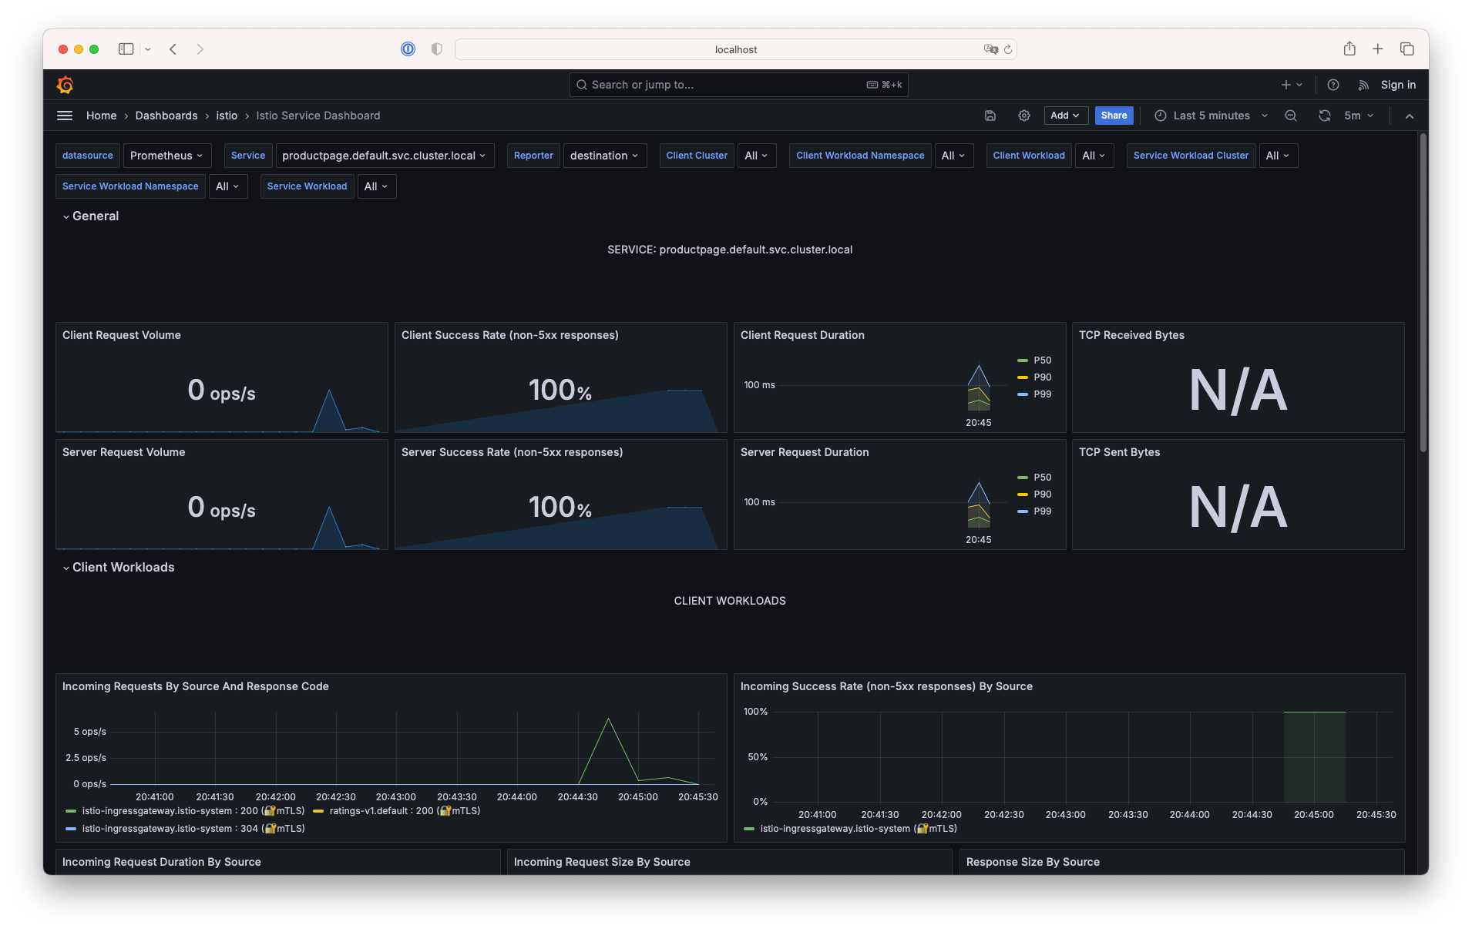Click the clock icon in time picker
1472x932 pixels.
pyautogui.click(x=1161, y=116)
